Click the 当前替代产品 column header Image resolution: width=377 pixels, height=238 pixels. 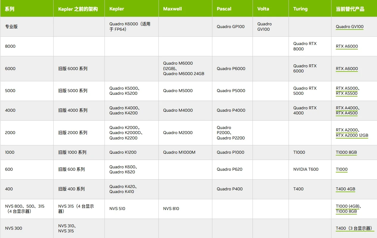click(x=350, y=9)
